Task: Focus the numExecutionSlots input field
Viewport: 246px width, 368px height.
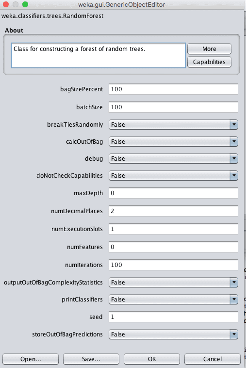Action: tap(173, 229)
